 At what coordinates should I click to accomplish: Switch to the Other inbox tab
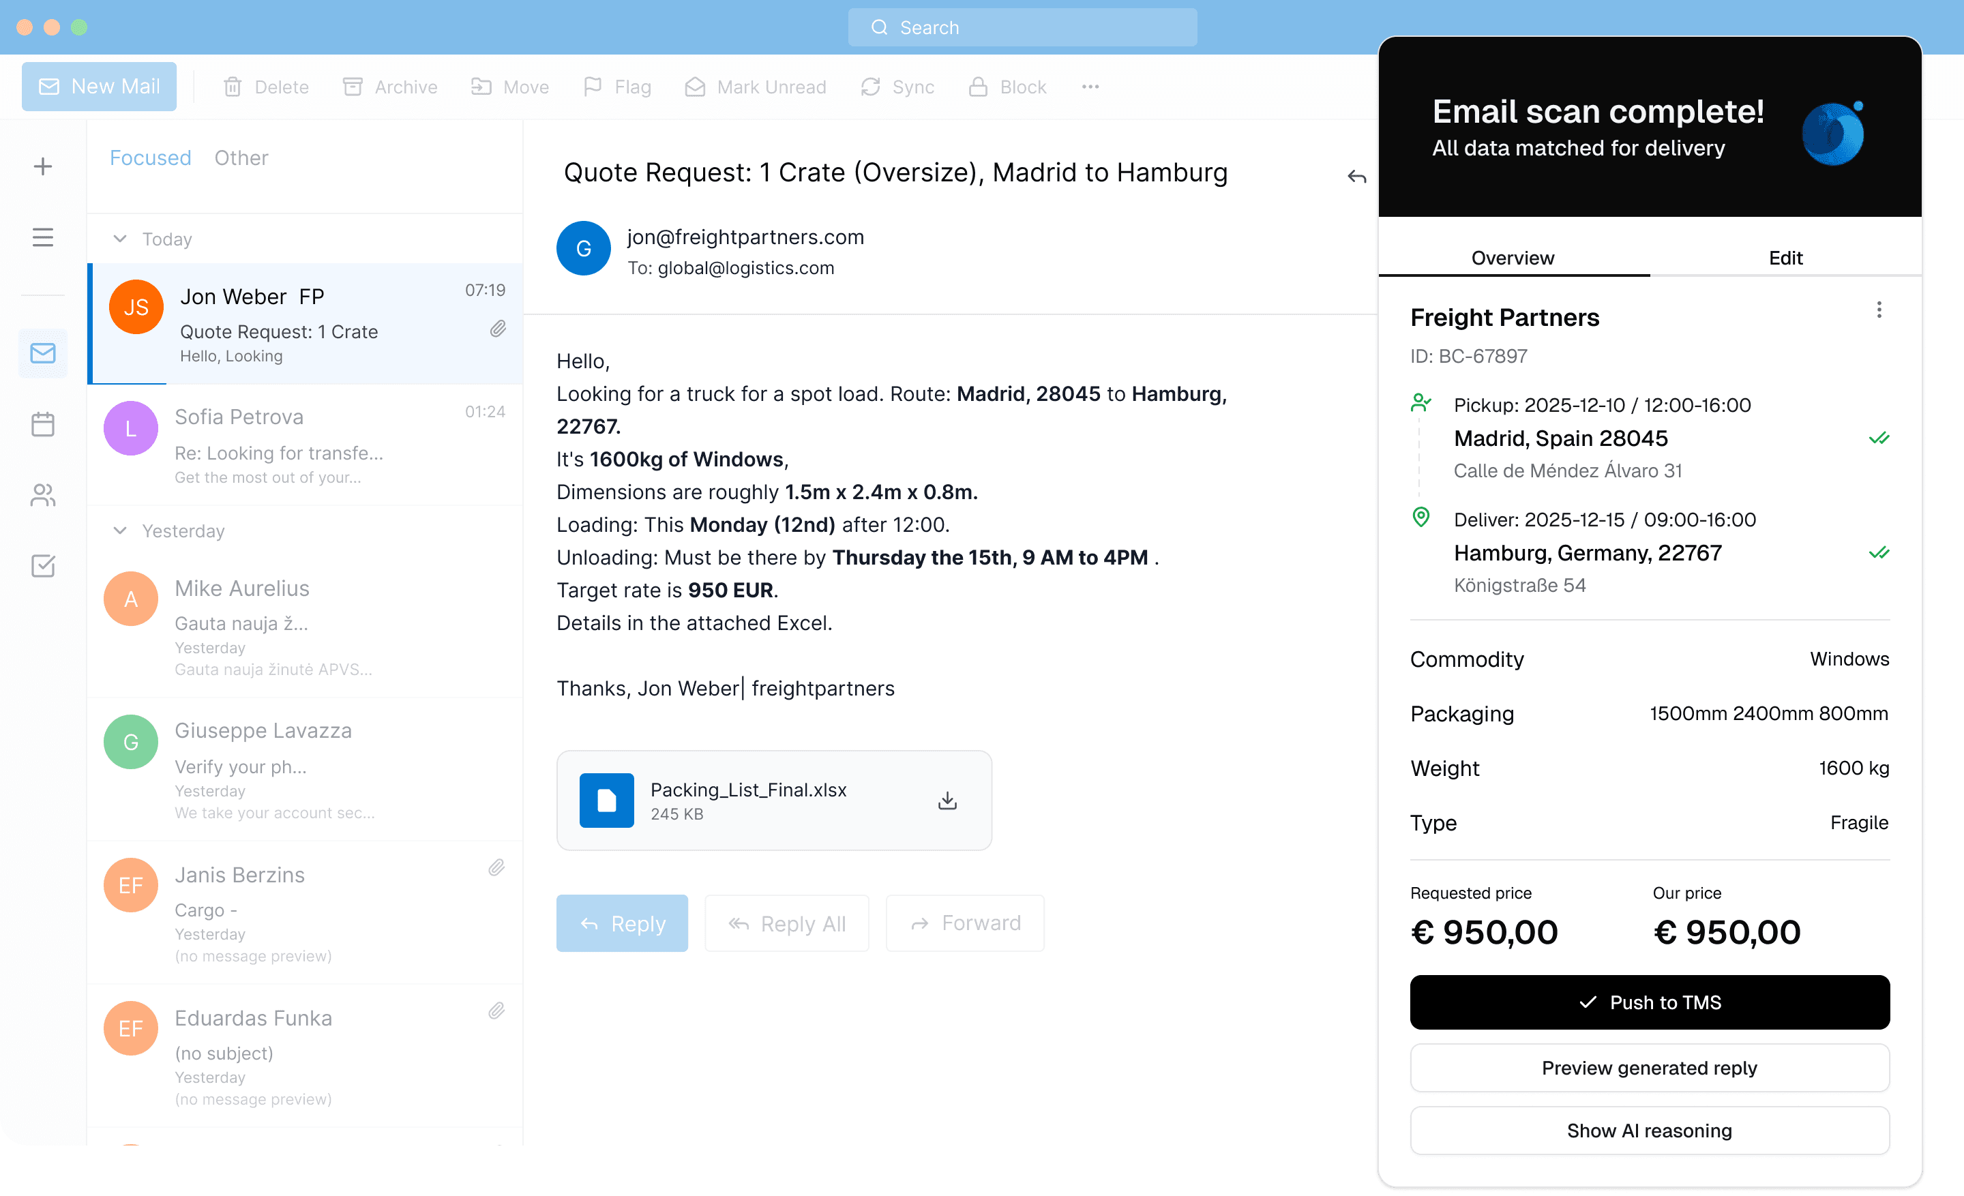click(241, 158)
